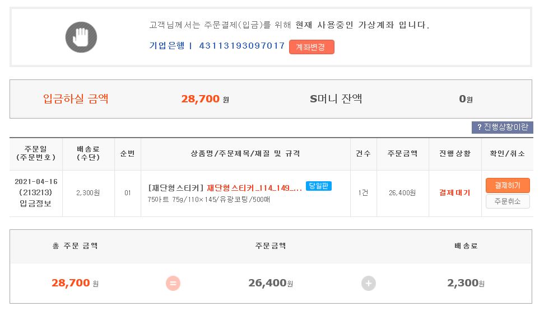The image size is (544, 311).
Task: Click the 입금정보 link under order number
Action: [36, 203]
